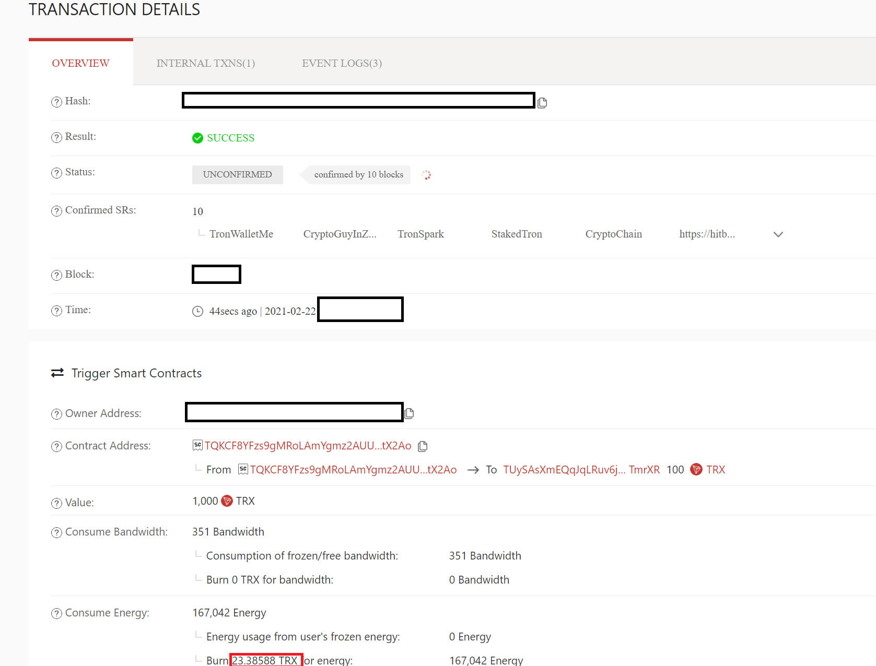Viewport: 876px width, 666px height.
Task: Click the TRX logo in Value row
Action: (227, 501)
